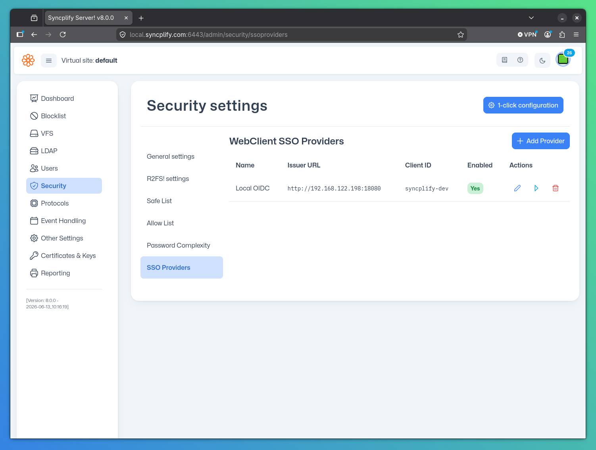Image resolution: width=596 pixels, height=450 pixels.
Task: Toggle the sidebar hamburger menu button
Action: click(49, 61)
